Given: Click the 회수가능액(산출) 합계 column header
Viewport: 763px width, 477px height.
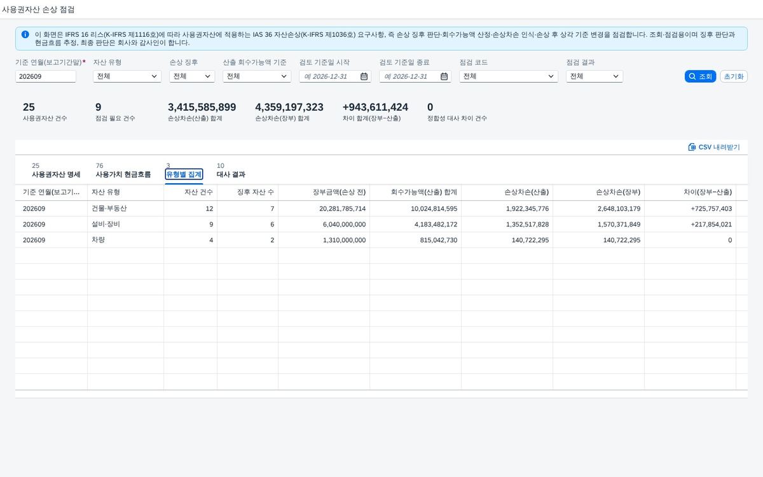Looking at the screenshot, I should 415,192.
